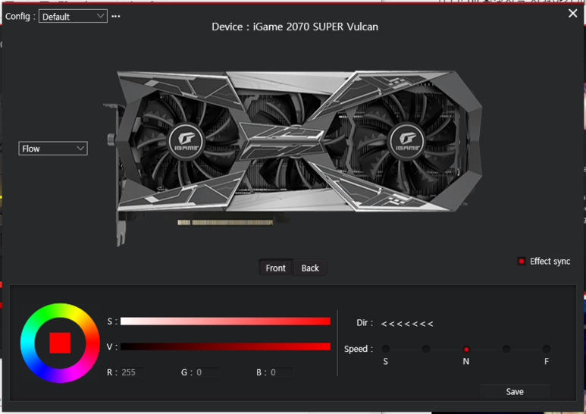This screenshot has width=586, height=414.
Task: Select the normal speed option N
Action: coord(466,350)
